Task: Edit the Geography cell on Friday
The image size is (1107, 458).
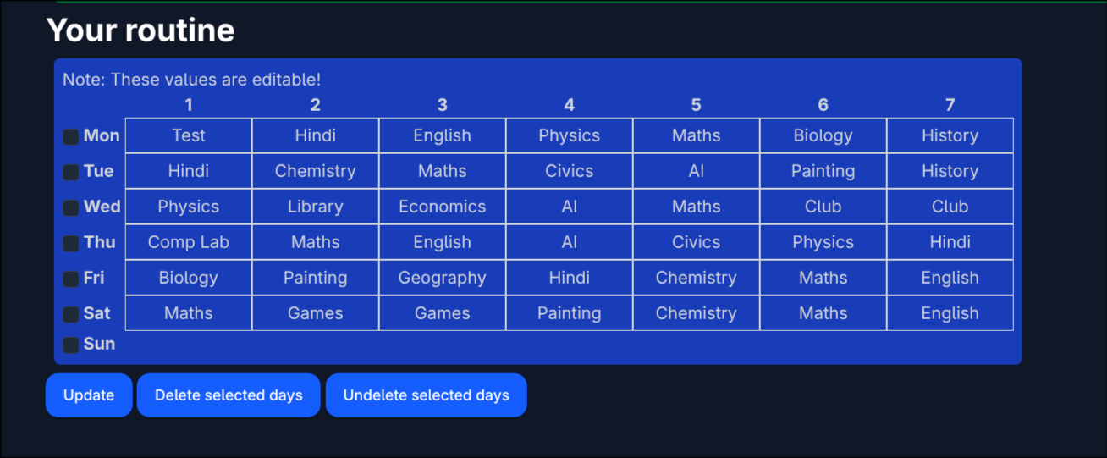Action: coord(443,278)
